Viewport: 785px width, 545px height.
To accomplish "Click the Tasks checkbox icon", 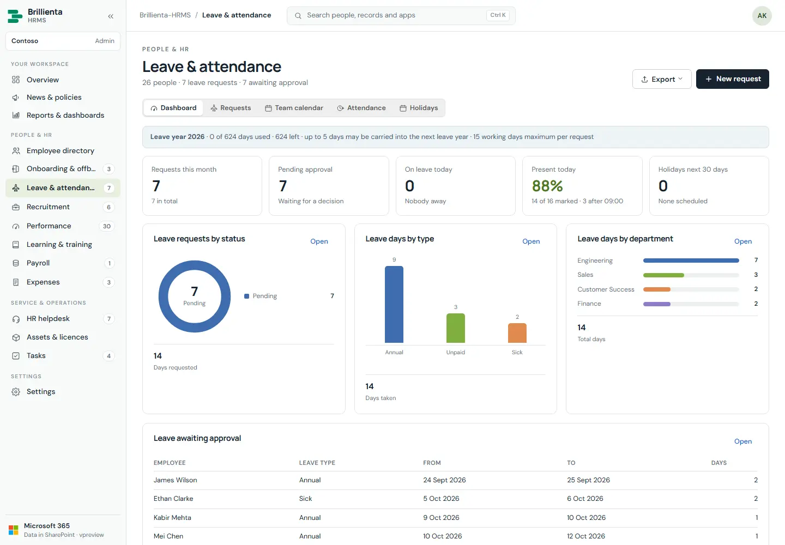I will coord(16,356).
